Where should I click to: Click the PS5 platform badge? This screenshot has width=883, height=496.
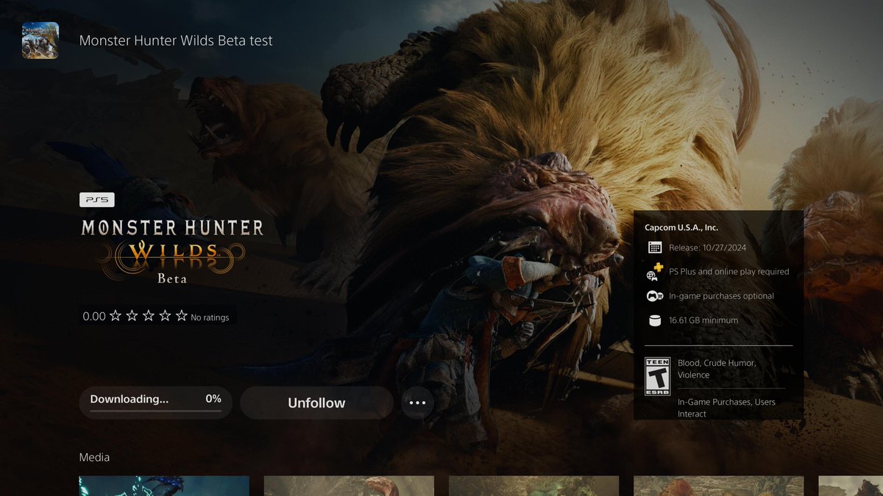point(97,200)
